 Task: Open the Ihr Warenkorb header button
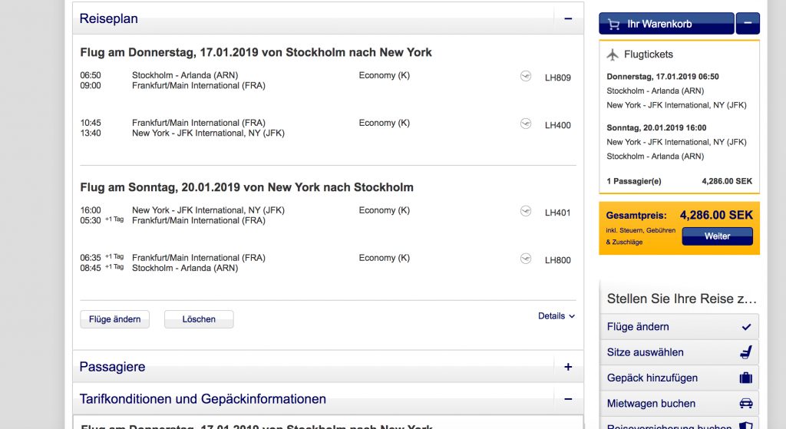[665, 24]
